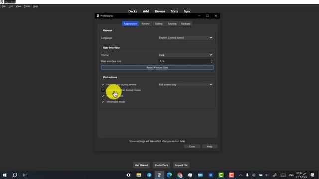This screenshot has height=179, width=319.
Task: Open Stats in Anki toolbar
Action: point(174,11)
